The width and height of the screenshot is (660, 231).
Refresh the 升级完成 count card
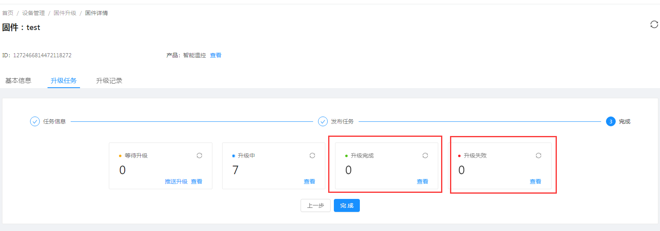[425, 155]
